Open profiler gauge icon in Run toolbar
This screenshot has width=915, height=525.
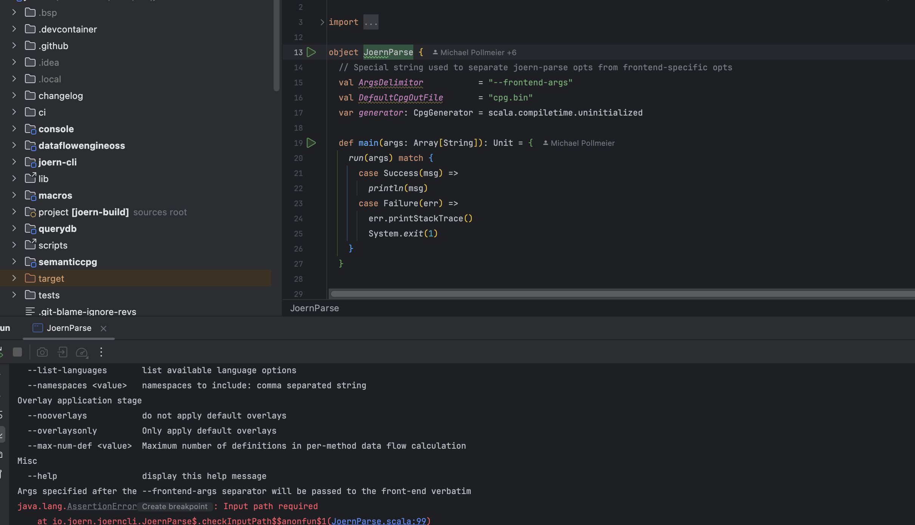(82, 352)
